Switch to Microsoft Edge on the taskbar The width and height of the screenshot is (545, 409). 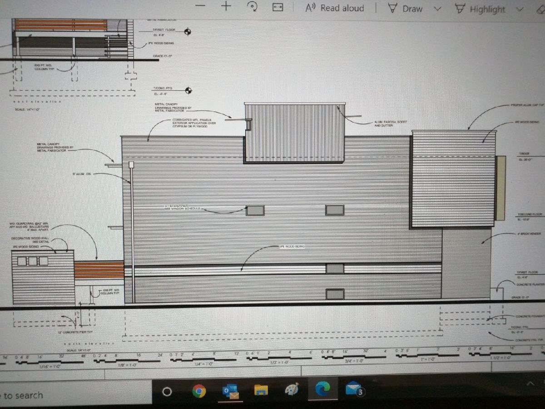point(322,388)
